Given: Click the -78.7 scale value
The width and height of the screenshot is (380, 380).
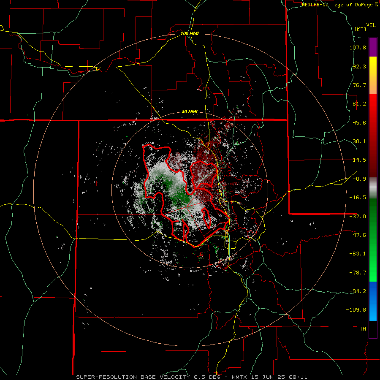Looking at the screenshot, I should tap(358, 273).
